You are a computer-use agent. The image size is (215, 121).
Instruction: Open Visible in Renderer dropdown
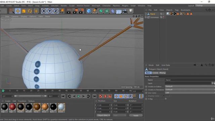190,90
